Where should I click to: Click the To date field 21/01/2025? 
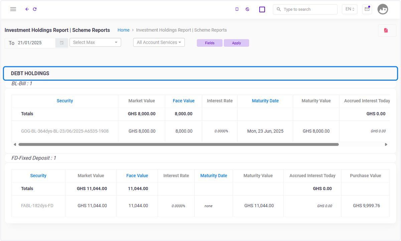point(36,43)
